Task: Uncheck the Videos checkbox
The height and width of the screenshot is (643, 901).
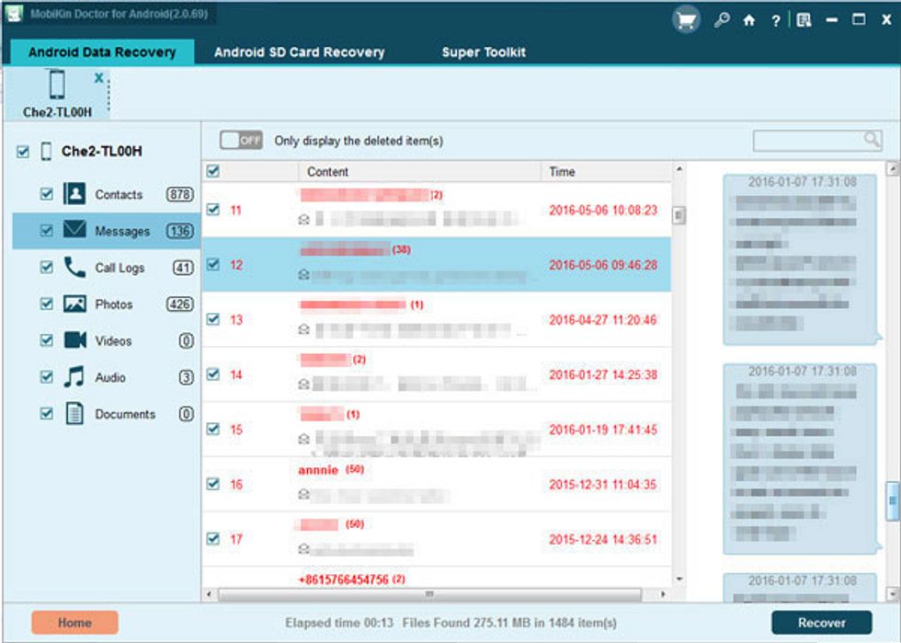Action: [47, 341]
